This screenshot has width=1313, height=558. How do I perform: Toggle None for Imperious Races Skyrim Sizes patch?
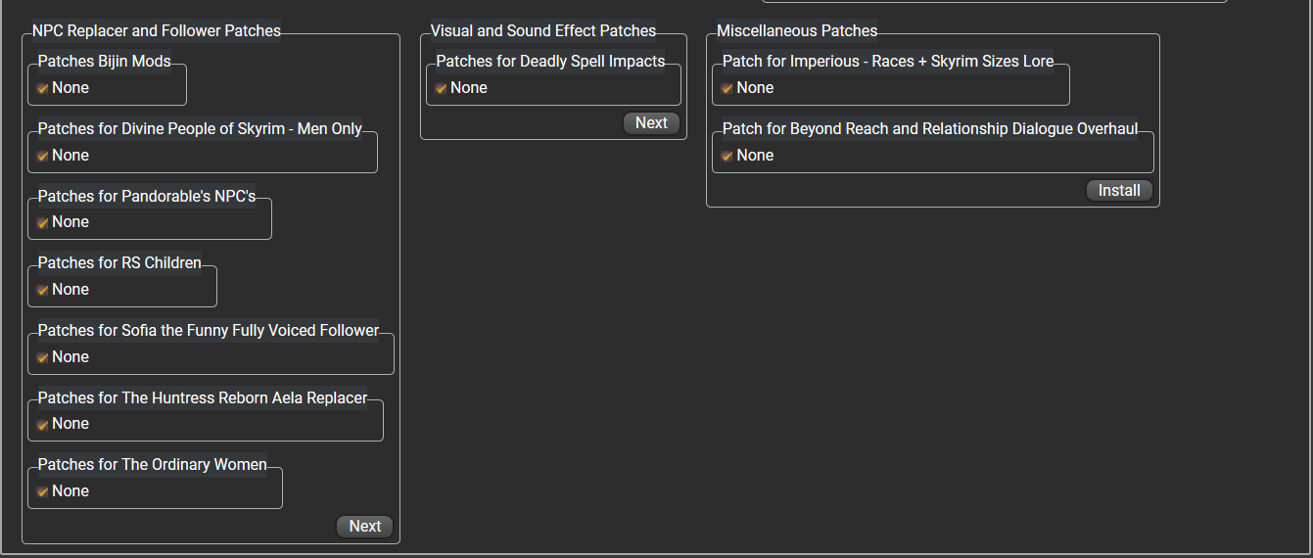(727, 88)
